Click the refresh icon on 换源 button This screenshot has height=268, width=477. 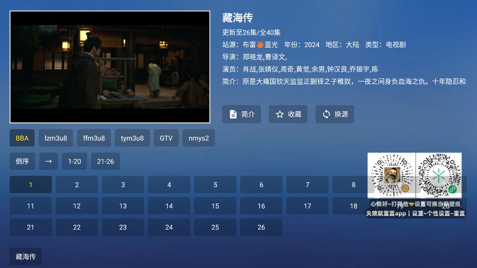point(326,114)
